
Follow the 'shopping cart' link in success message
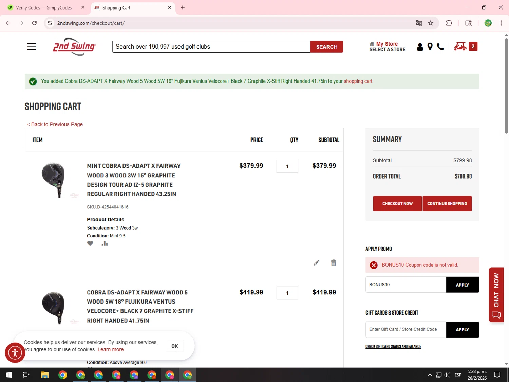click(x=358, y=81)
